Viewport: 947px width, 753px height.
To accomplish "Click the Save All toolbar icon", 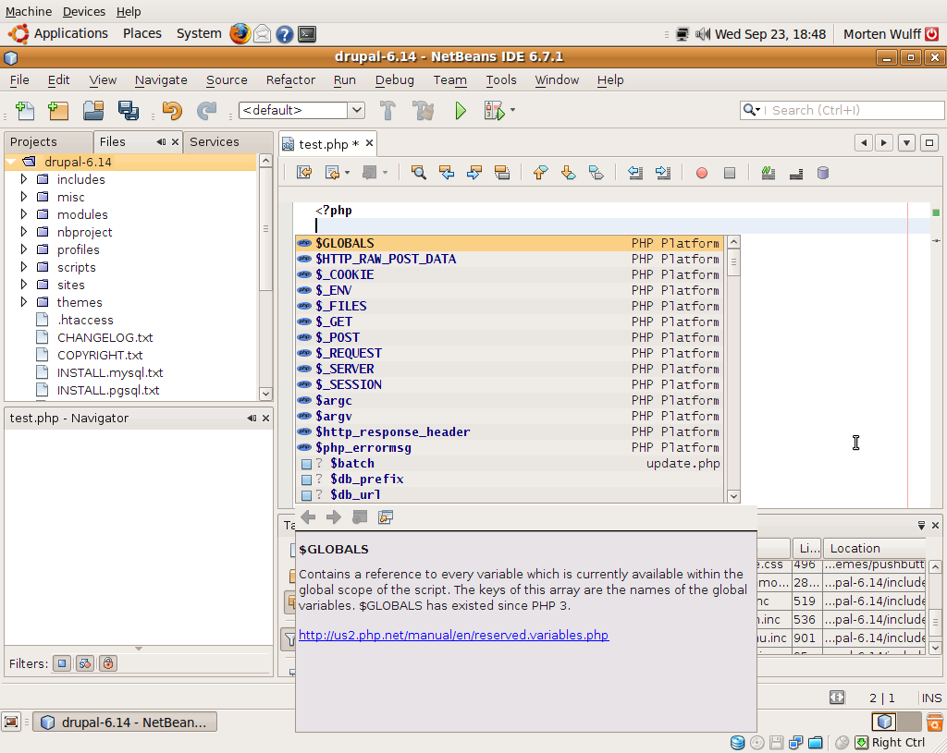I will coord(128,111).
